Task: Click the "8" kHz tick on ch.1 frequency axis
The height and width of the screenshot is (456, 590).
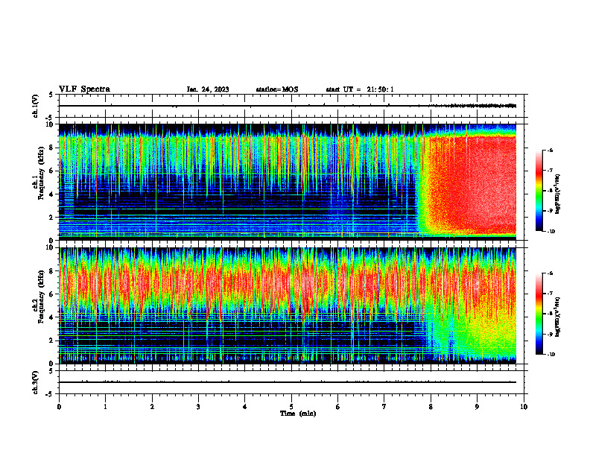Action: [52, 148]
